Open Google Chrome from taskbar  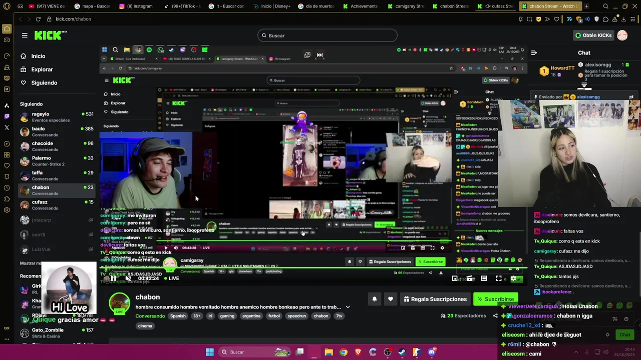343,352
